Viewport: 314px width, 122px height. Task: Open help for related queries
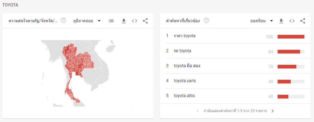[x=206, y=21]
